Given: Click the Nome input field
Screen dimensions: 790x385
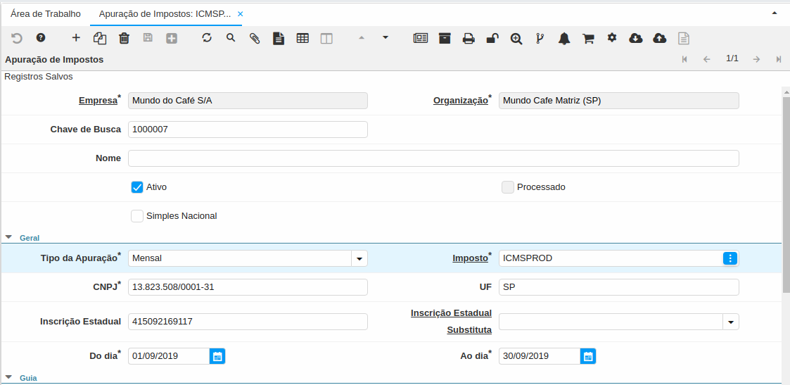Looking at the screenshot, I should tap(433, 158).
